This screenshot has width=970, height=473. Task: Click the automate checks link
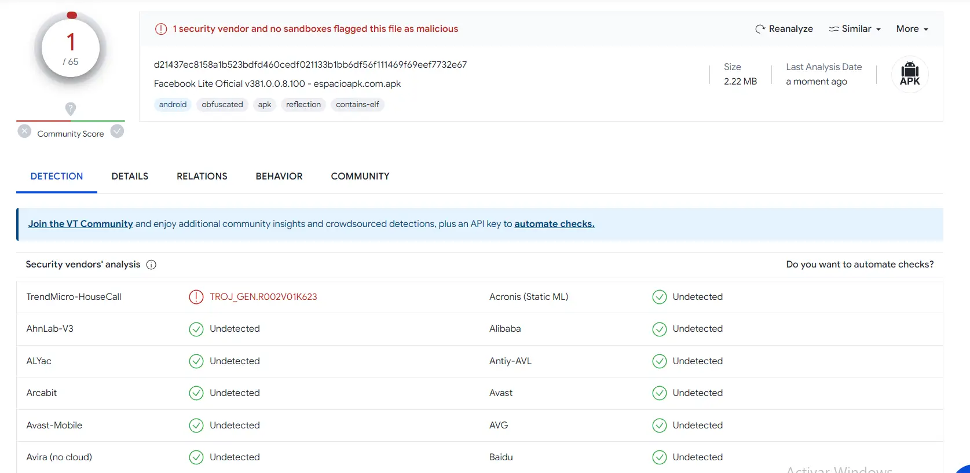(x=554, y=224)
